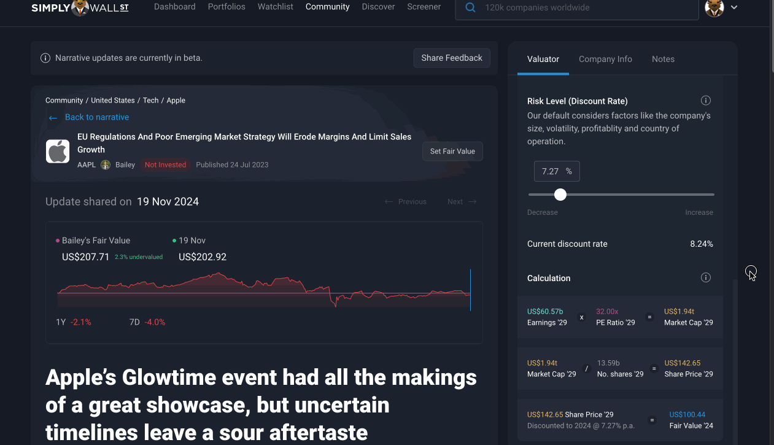Click 'US$60.57b' Earnings '29 value

545,311
